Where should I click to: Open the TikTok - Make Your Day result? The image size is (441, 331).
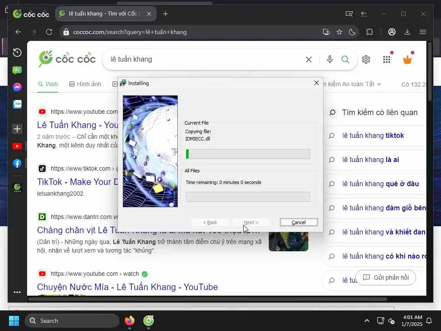coord(78,182)
